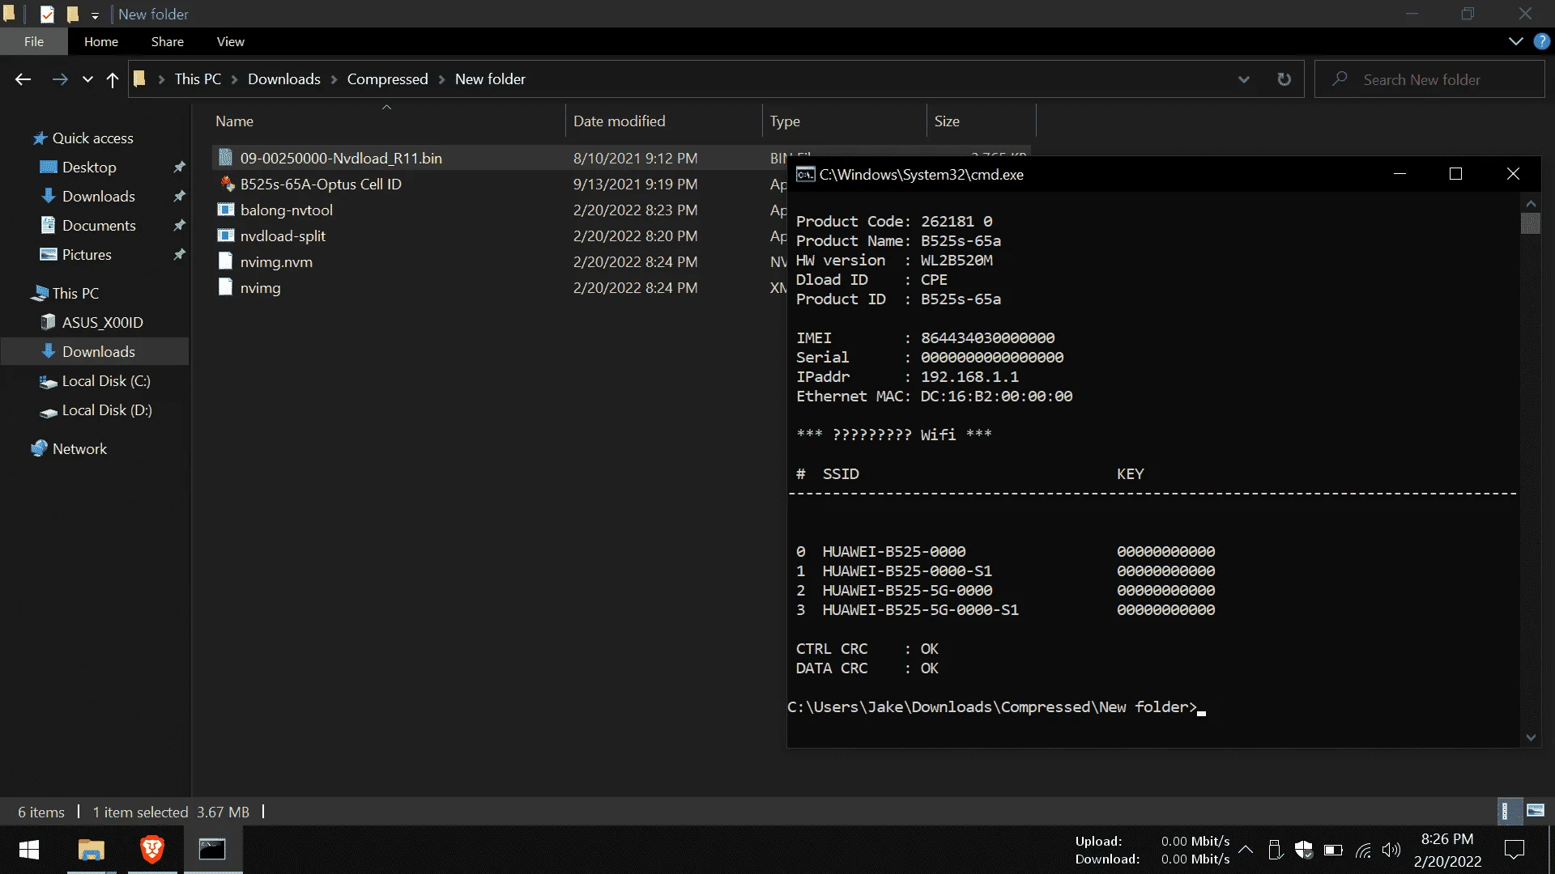This screenshot has width=1555, height=874.
Task: Open the recent locations dropdown
Action: coord(87,79)
